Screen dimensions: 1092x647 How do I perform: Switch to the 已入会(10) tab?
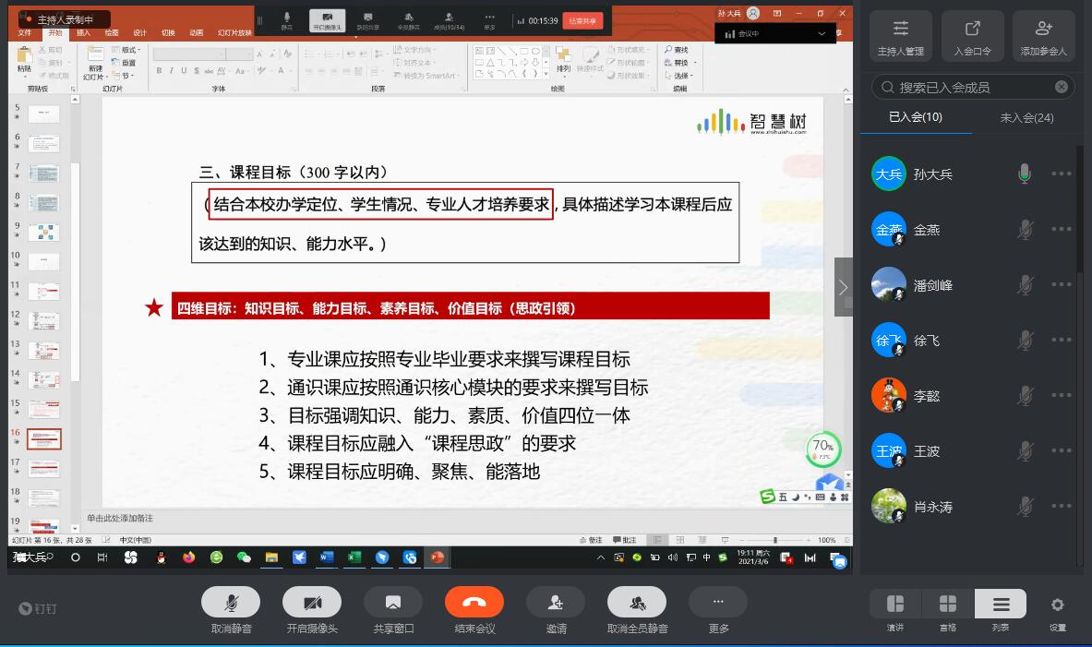point(915,117)
